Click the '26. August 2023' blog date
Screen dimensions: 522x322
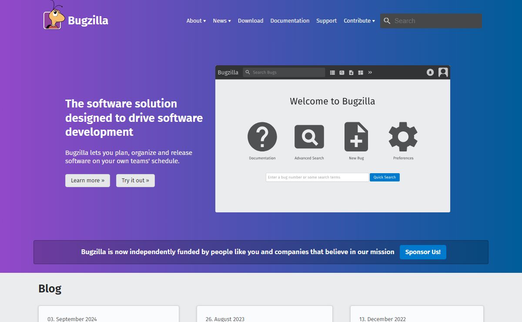(225, 319)
